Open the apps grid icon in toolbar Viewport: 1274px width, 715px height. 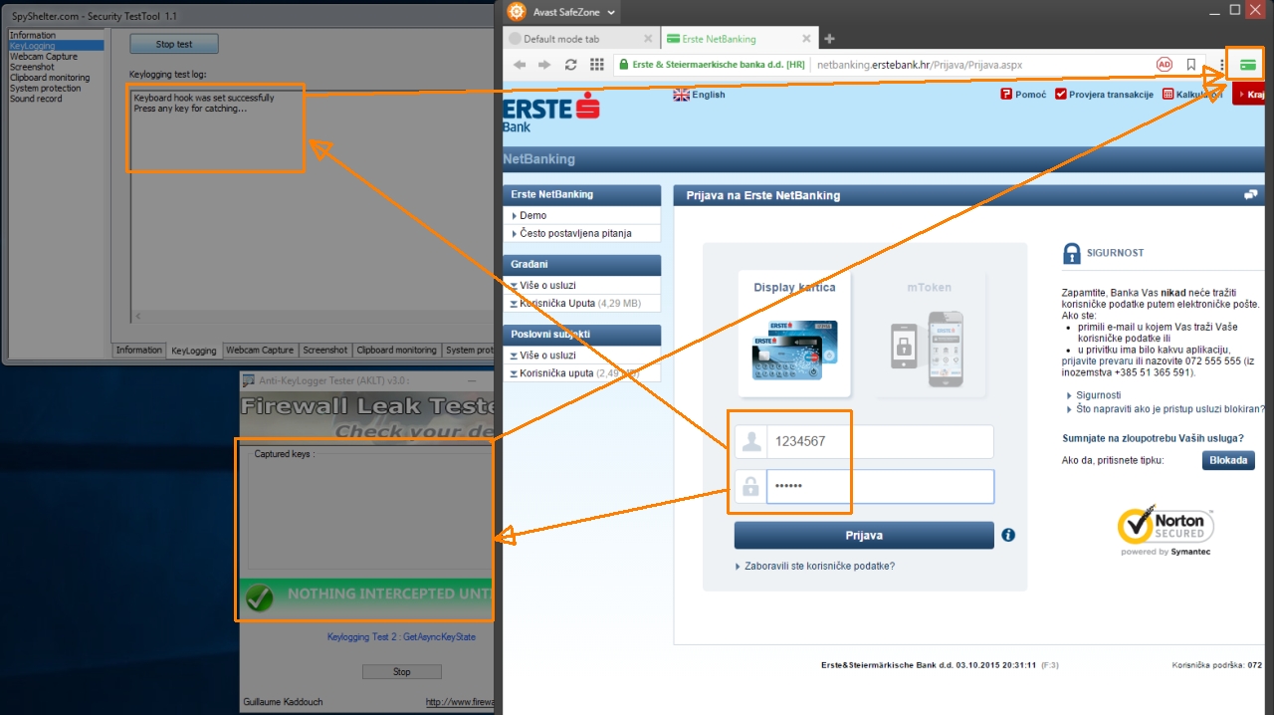click(597, 65)
